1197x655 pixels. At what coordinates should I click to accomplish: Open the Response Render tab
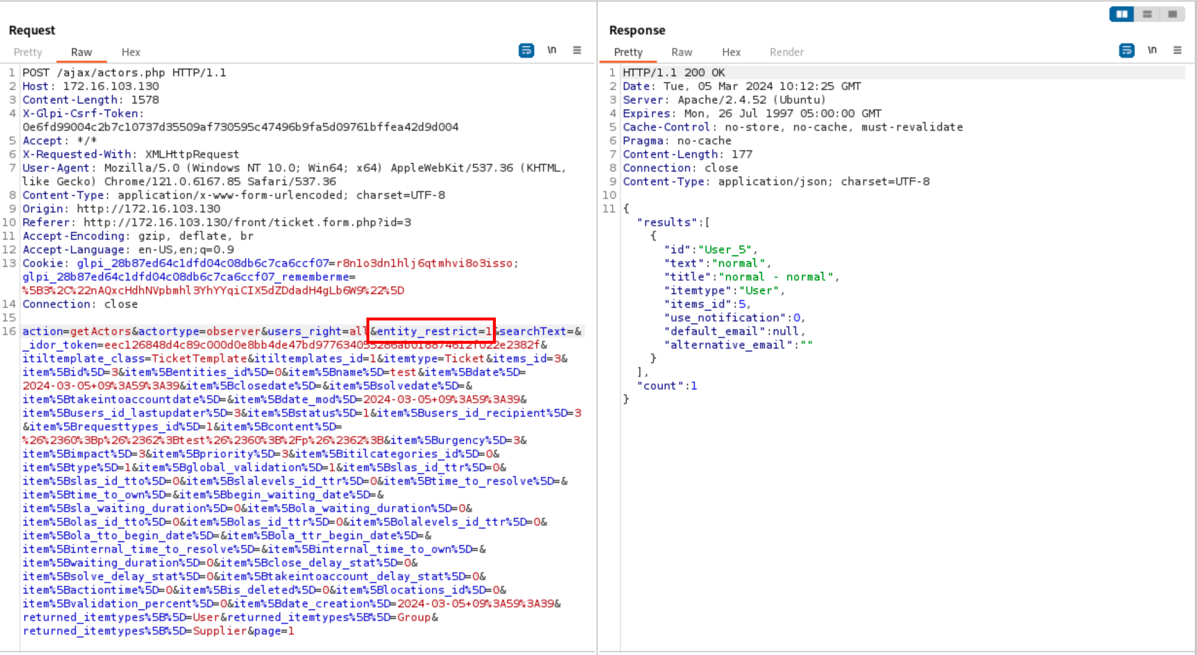786,52
